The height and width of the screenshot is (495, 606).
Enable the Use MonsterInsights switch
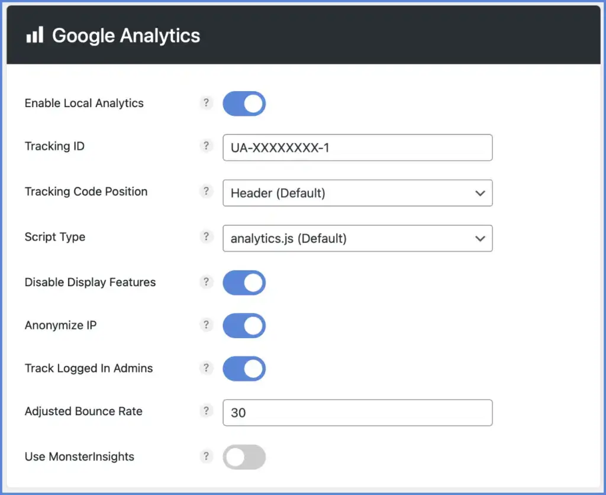244,457
